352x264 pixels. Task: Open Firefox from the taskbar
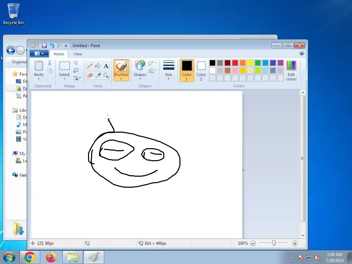(51, 257)
